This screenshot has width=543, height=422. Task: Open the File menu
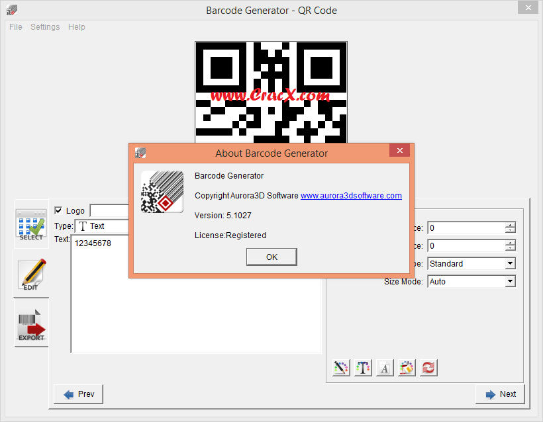click(x=16, y=27)
